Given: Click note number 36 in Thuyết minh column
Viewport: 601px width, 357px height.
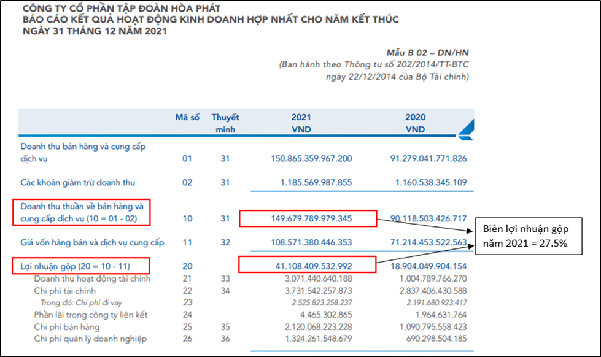Looking at the screenshot, I should [x=225, y=339].
